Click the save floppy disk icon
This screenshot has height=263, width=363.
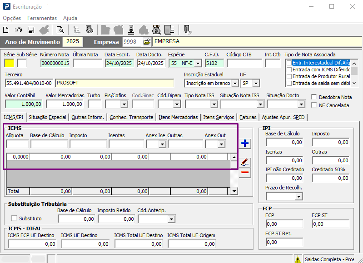(31, 30)
